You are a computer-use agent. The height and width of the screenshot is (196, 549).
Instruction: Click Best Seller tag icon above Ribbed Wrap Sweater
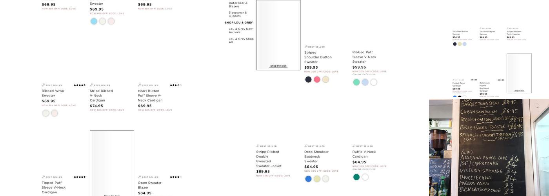click(x=44, y=85)
